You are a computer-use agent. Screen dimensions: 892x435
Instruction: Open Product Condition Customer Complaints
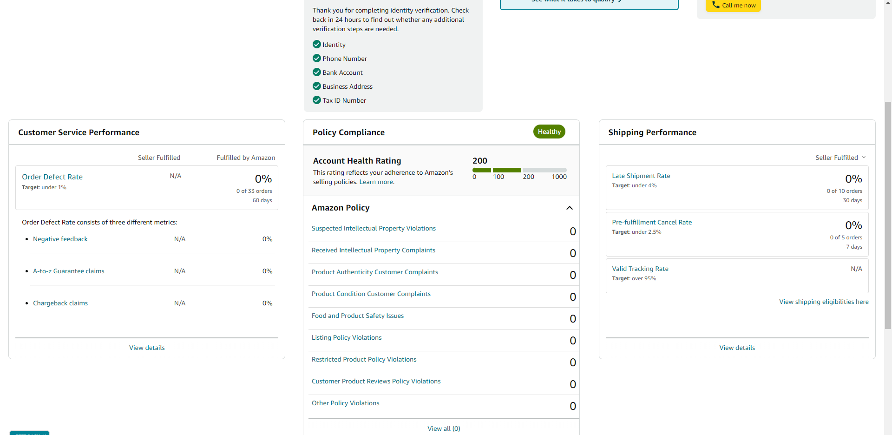click(371, 294)
